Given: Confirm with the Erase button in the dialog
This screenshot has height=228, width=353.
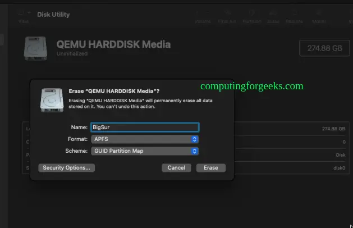Looking at the screenshot, I should 210,168.
